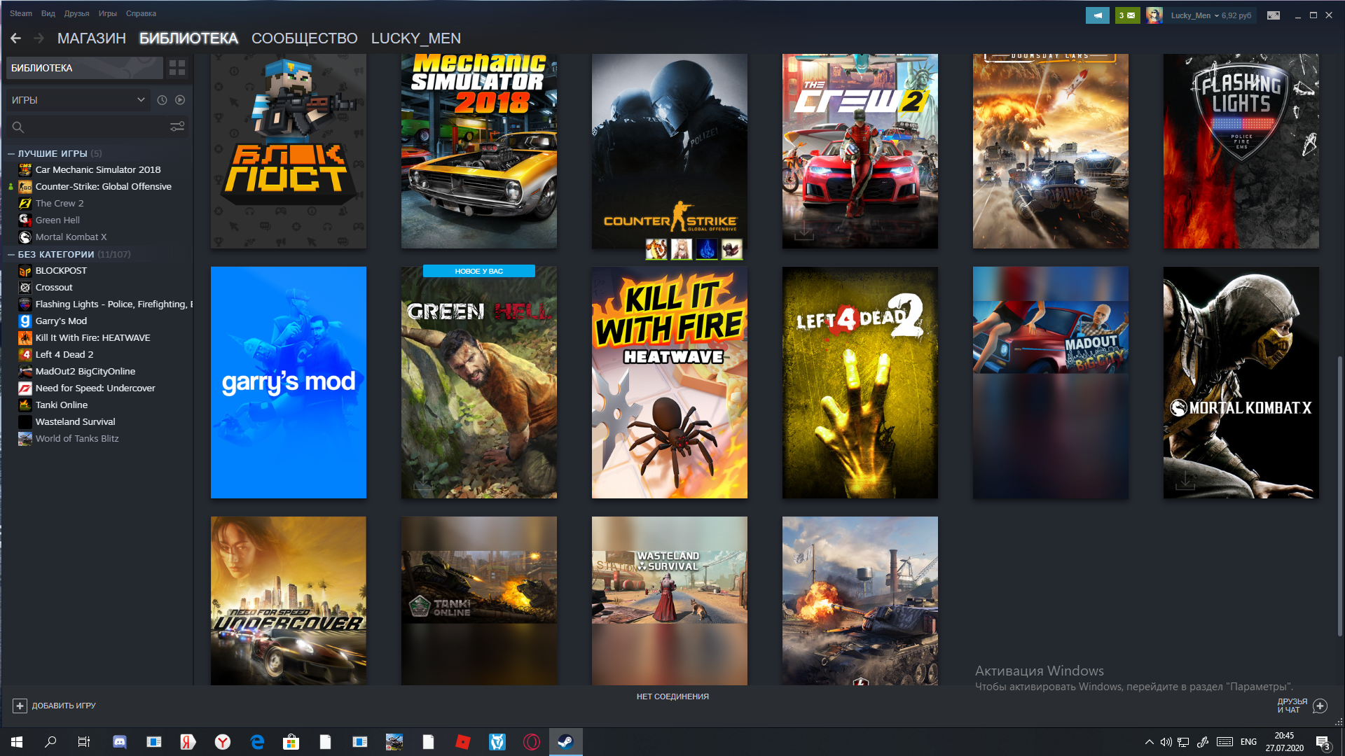Viewport: 1345px width, 756px height.
Task: Open Opera browser in taskbar
Action: 532,742
